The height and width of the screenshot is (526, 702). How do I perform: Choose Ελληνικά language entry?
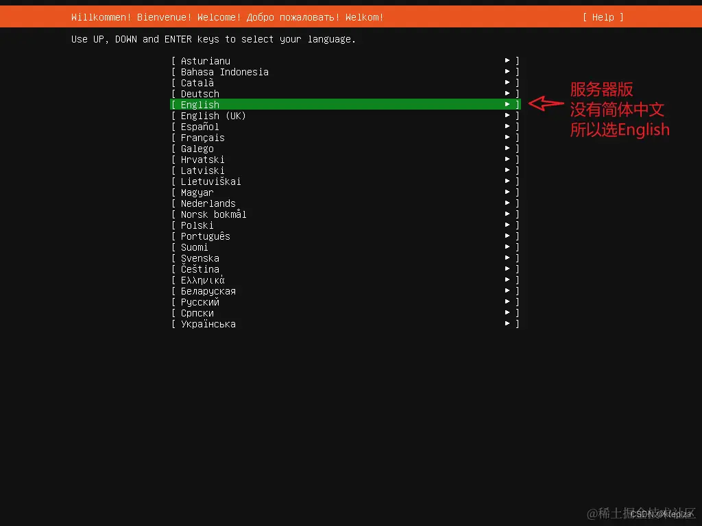pos(346,279)
